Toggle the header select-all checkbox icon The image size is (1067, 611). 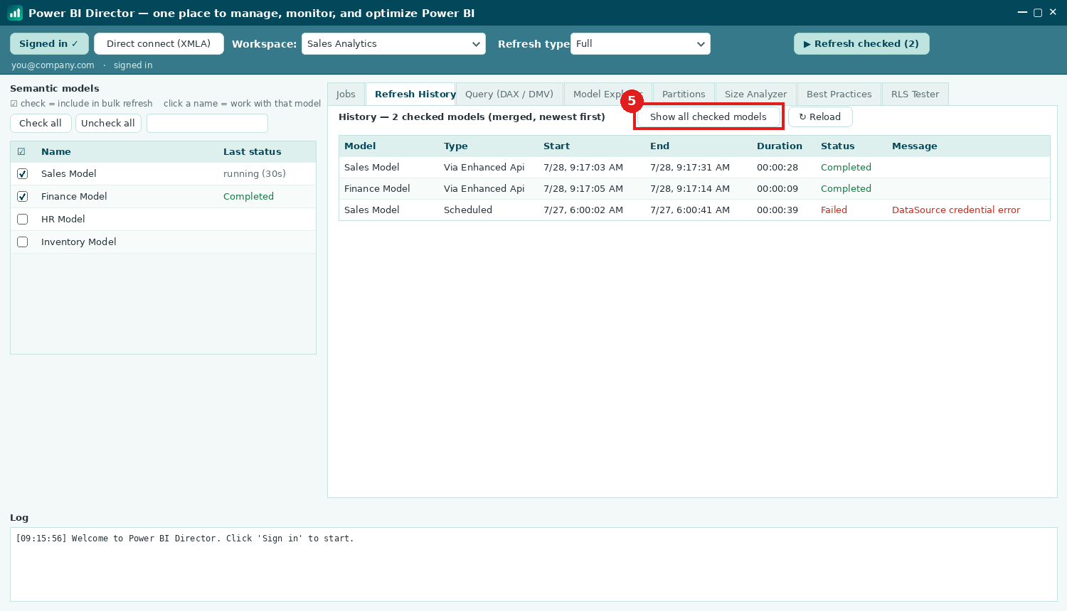click(x=21, y=151)
